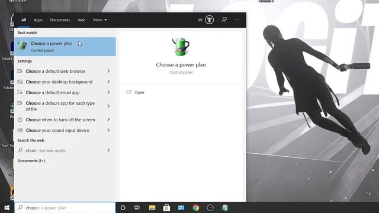Launch File Explorer from the taskbar
Screen dimensions: 379x213
[152, 208]
